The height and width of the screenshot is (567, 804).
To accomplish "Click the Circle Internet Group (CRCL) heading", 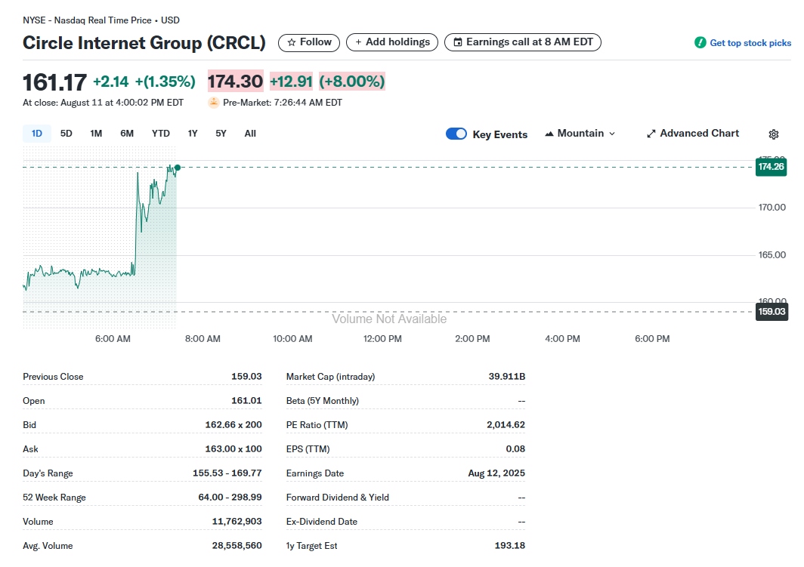I will point(144,43).
